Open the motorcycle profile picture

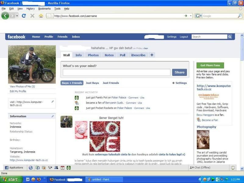click(32, 64)
